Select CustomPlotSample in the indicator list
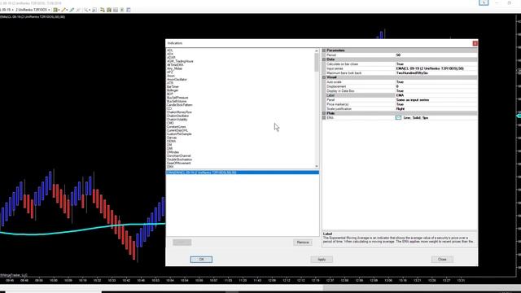The height and width of the screenshot is (293, 521). 179,134
